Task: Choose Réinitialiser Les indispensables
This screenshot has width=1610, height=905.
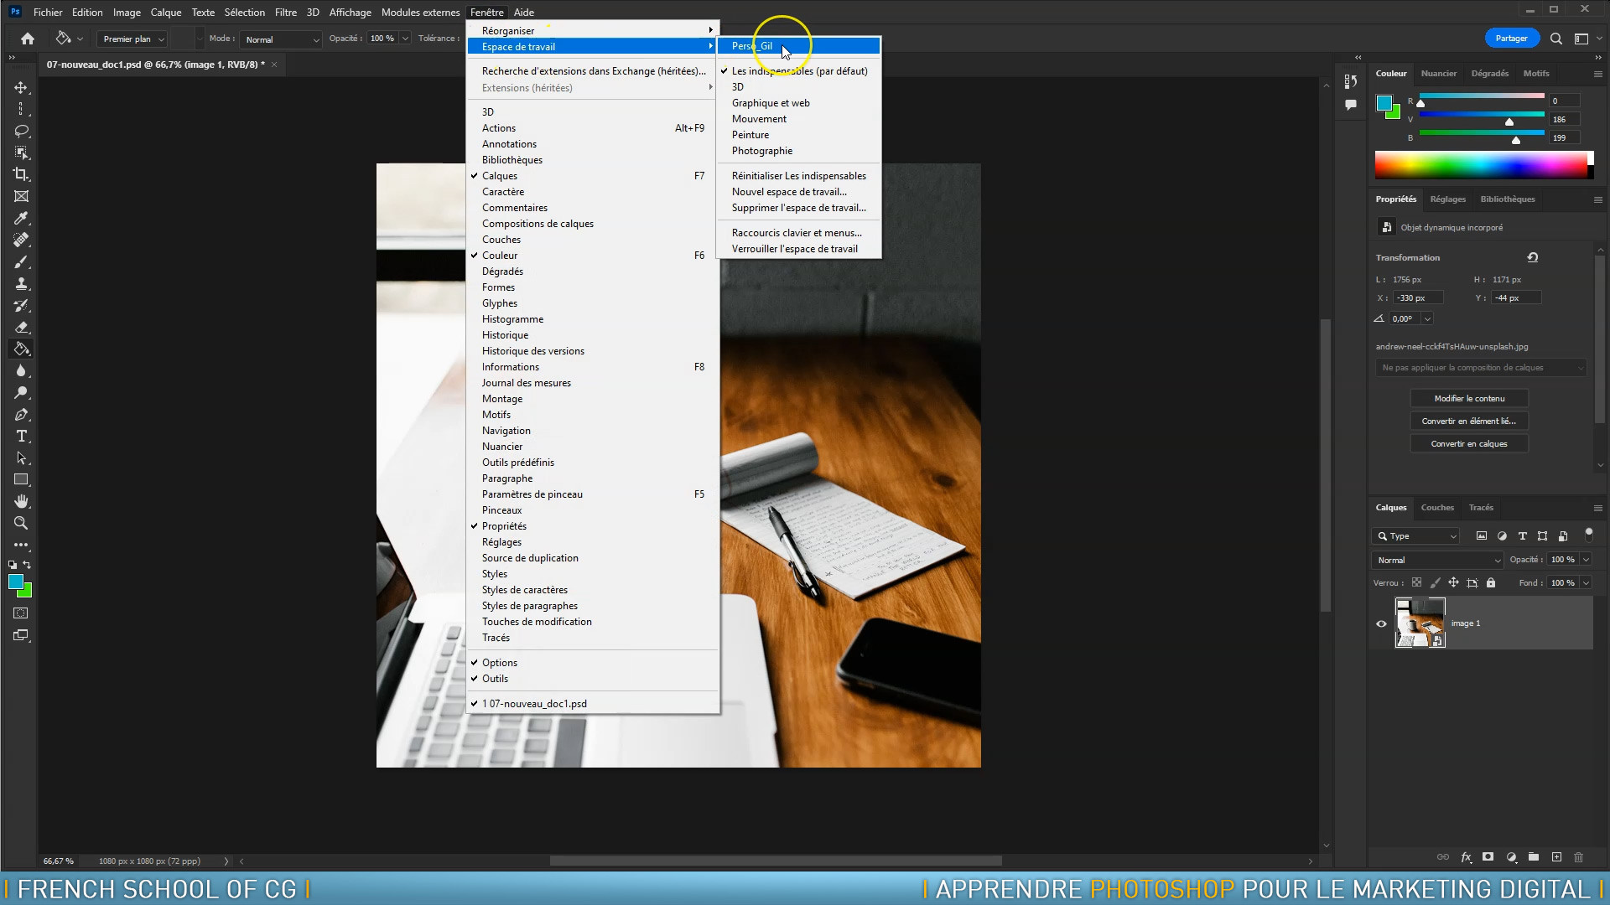Action: [799, 176]
